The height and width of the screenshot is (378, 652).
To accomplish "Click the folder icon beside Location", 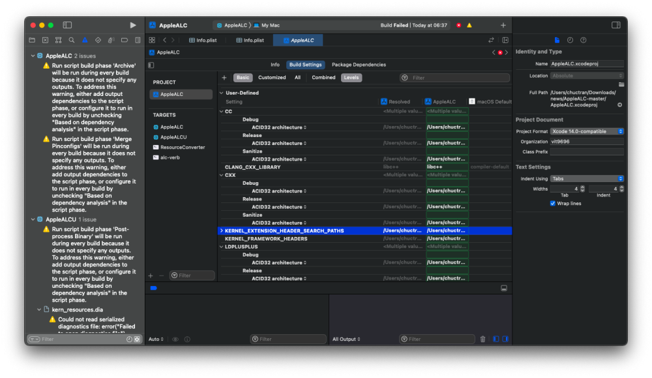I will pos(621,84).
